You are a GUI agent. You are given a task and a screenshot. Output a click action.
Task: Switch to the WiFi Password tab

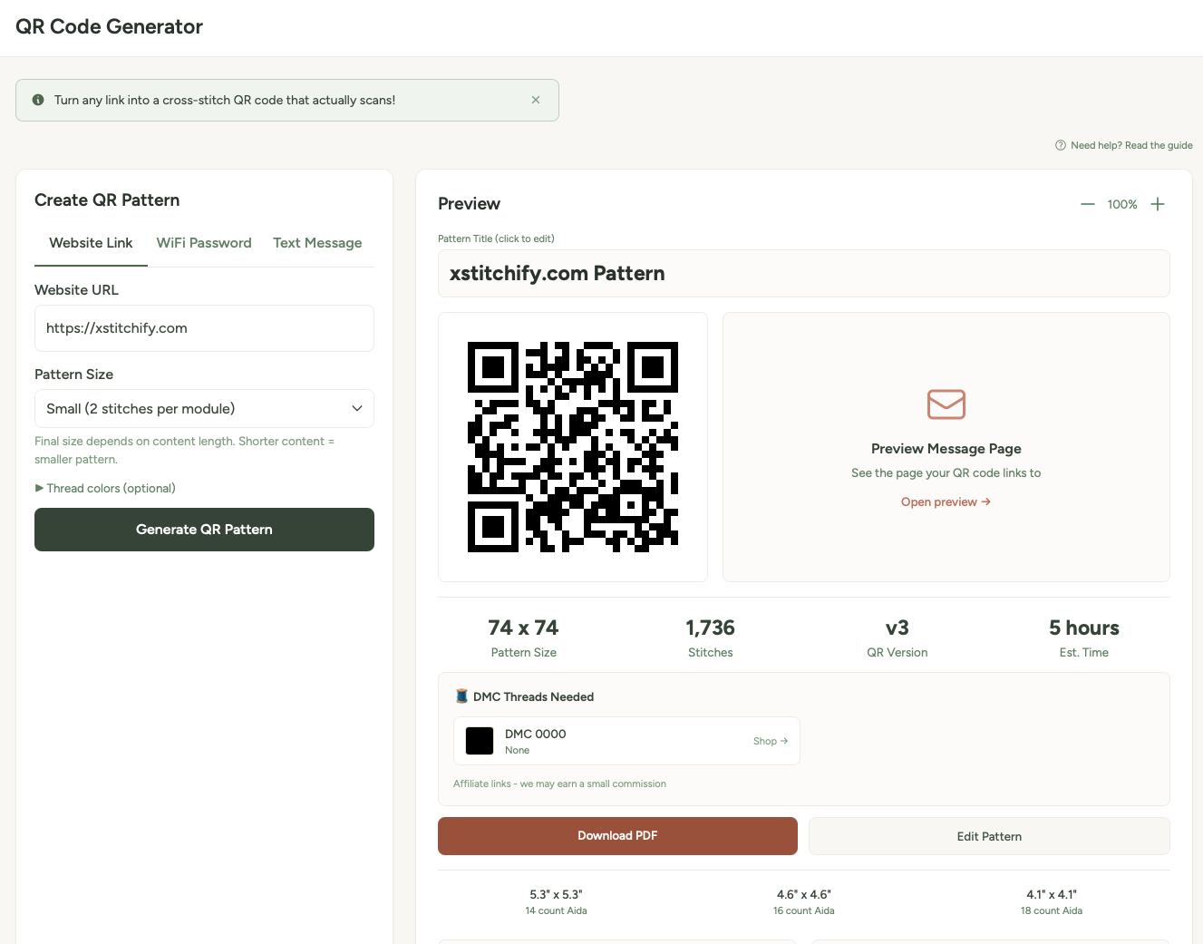click(x=203, y=242)
